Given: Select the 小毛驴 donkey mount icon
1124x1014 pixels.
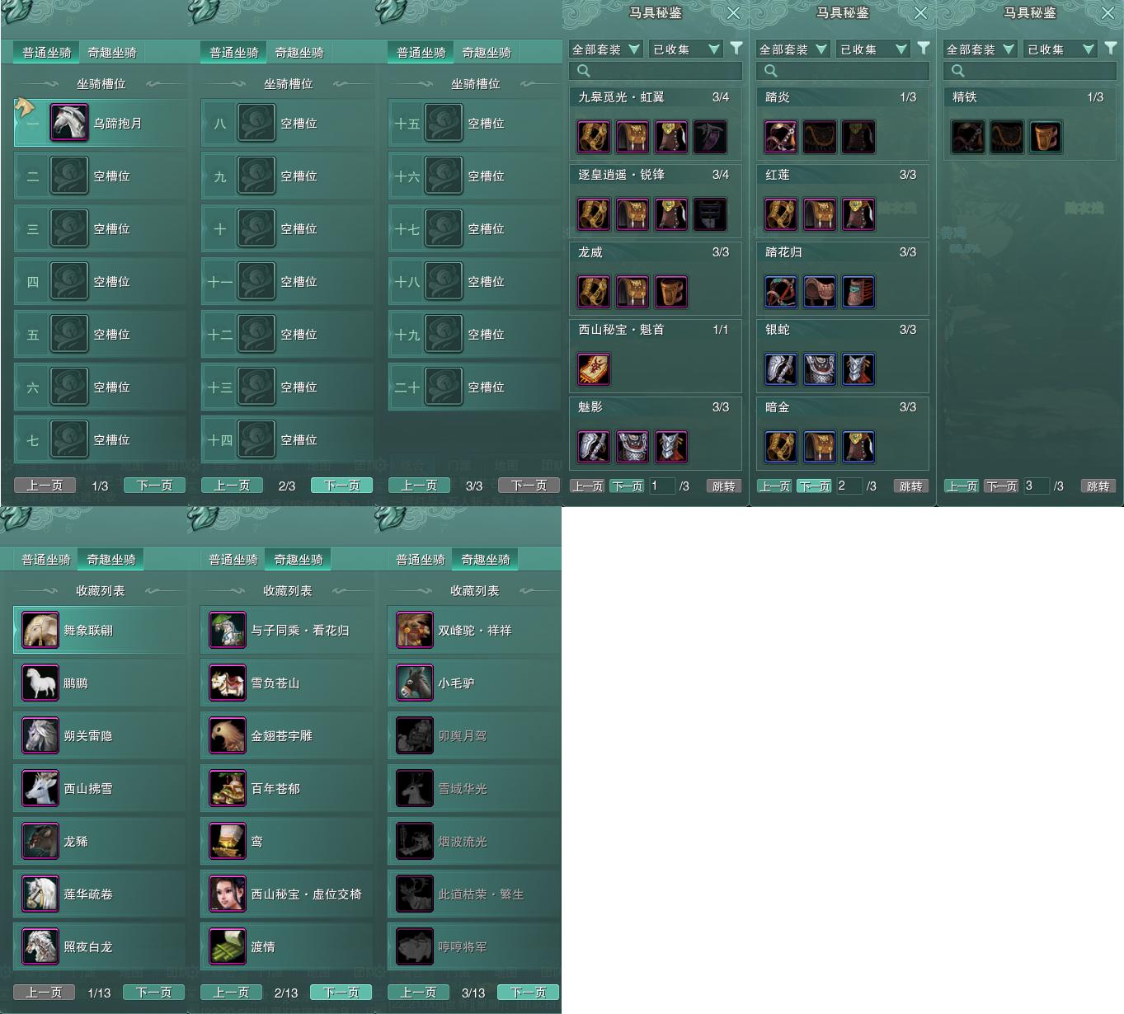Looking at the screenshot, I should pyautogui.click(x=415, y=683).
